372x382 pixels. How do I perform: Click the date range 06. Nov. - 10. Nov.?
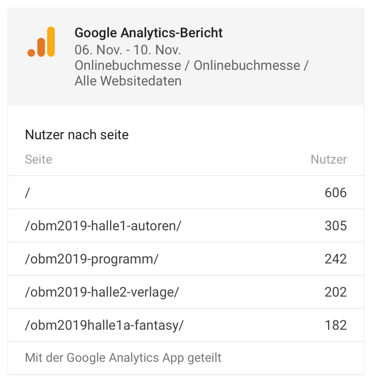tap(128, 50)
